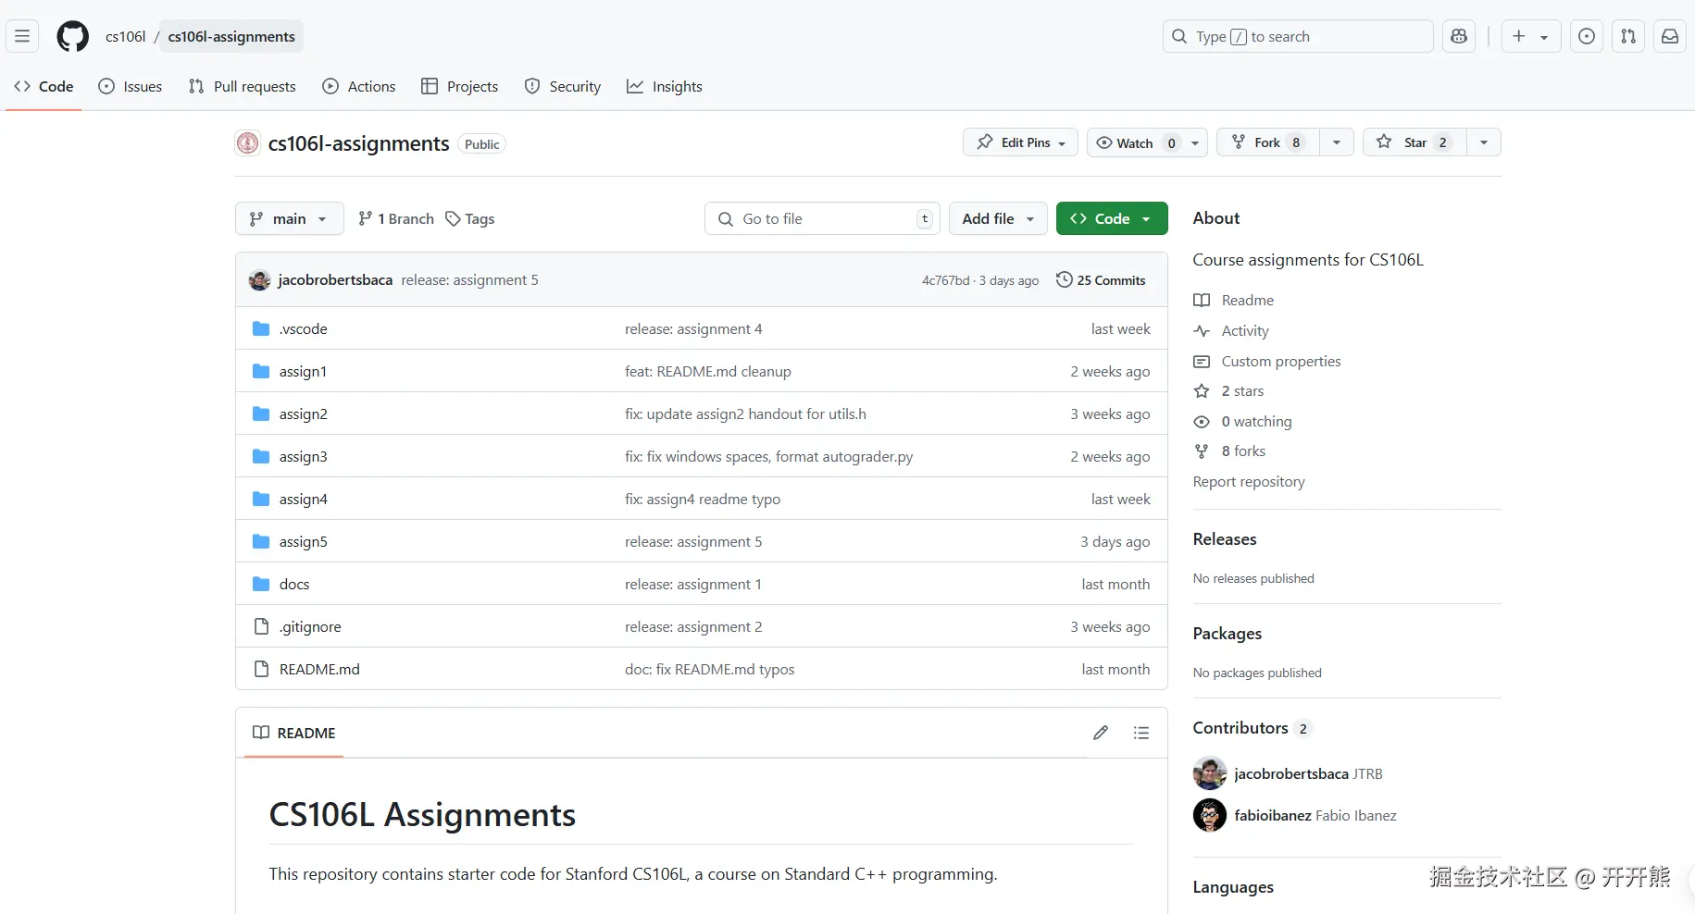Image resolution: width=1695 pixels, height=914 pixels.
Task: Open the assign3 folder
Action: [304, 457]
